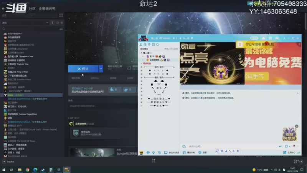Click the thumbs-up 是 recommend button

[x=115, y=90]
